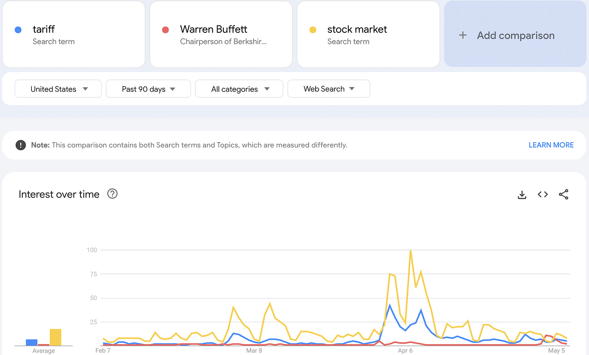Edit the Warren Buffett topic card
This screenshot has height=355, width=589.
point(221,34)
